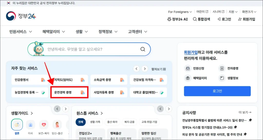Select the 교육·취업·기업 filter tab

[149, 122]
